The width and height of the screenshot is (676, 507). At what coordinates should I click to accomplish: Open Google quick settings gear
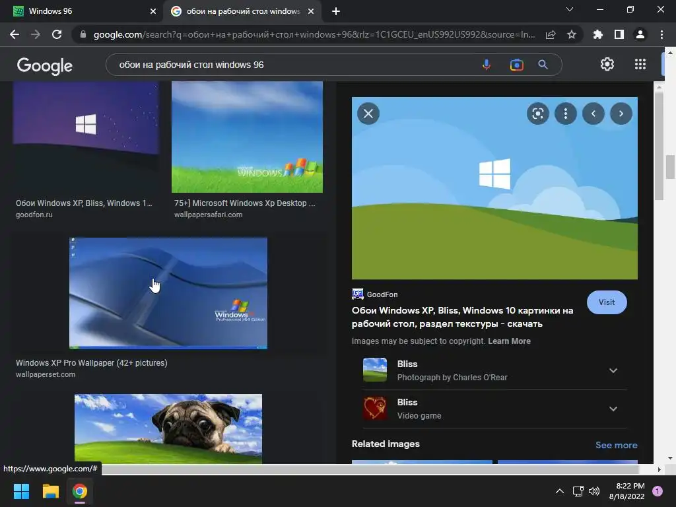(x=607, y=64)
